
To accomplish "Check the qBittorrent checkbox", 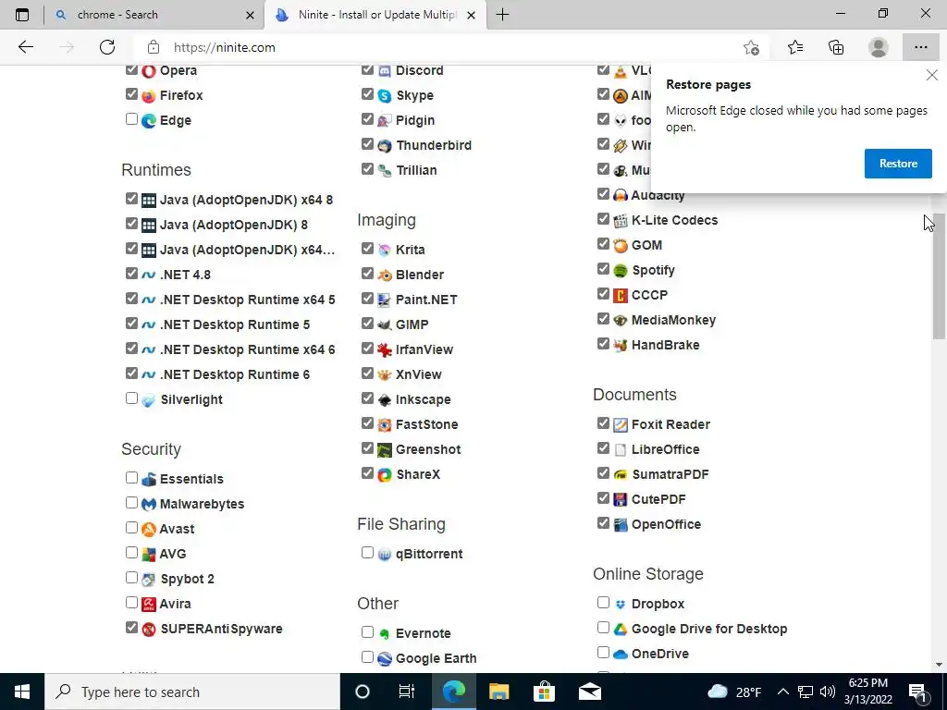I will pos(367,553).
